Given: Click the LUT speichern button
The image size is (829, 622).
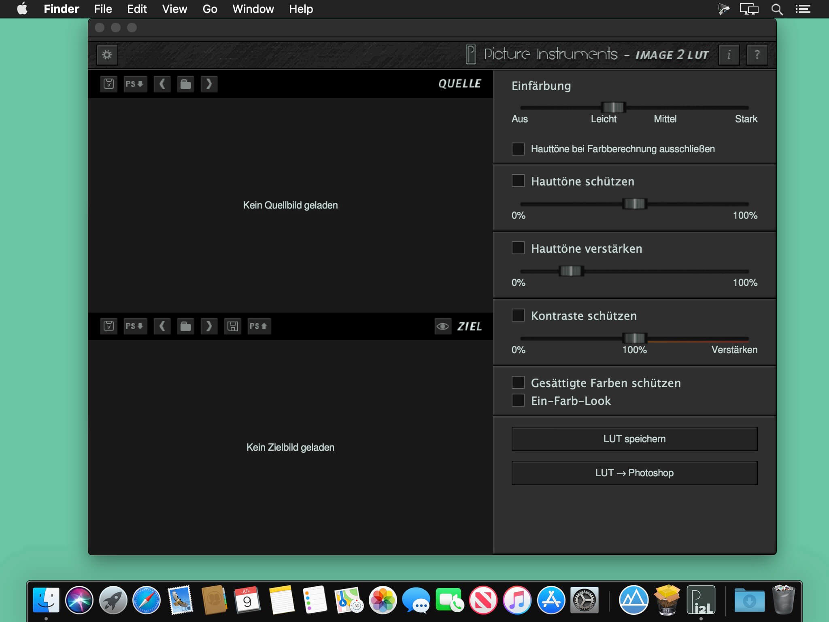Looking at the screenshot, I should pyautogui.click(x=634, y=439).
